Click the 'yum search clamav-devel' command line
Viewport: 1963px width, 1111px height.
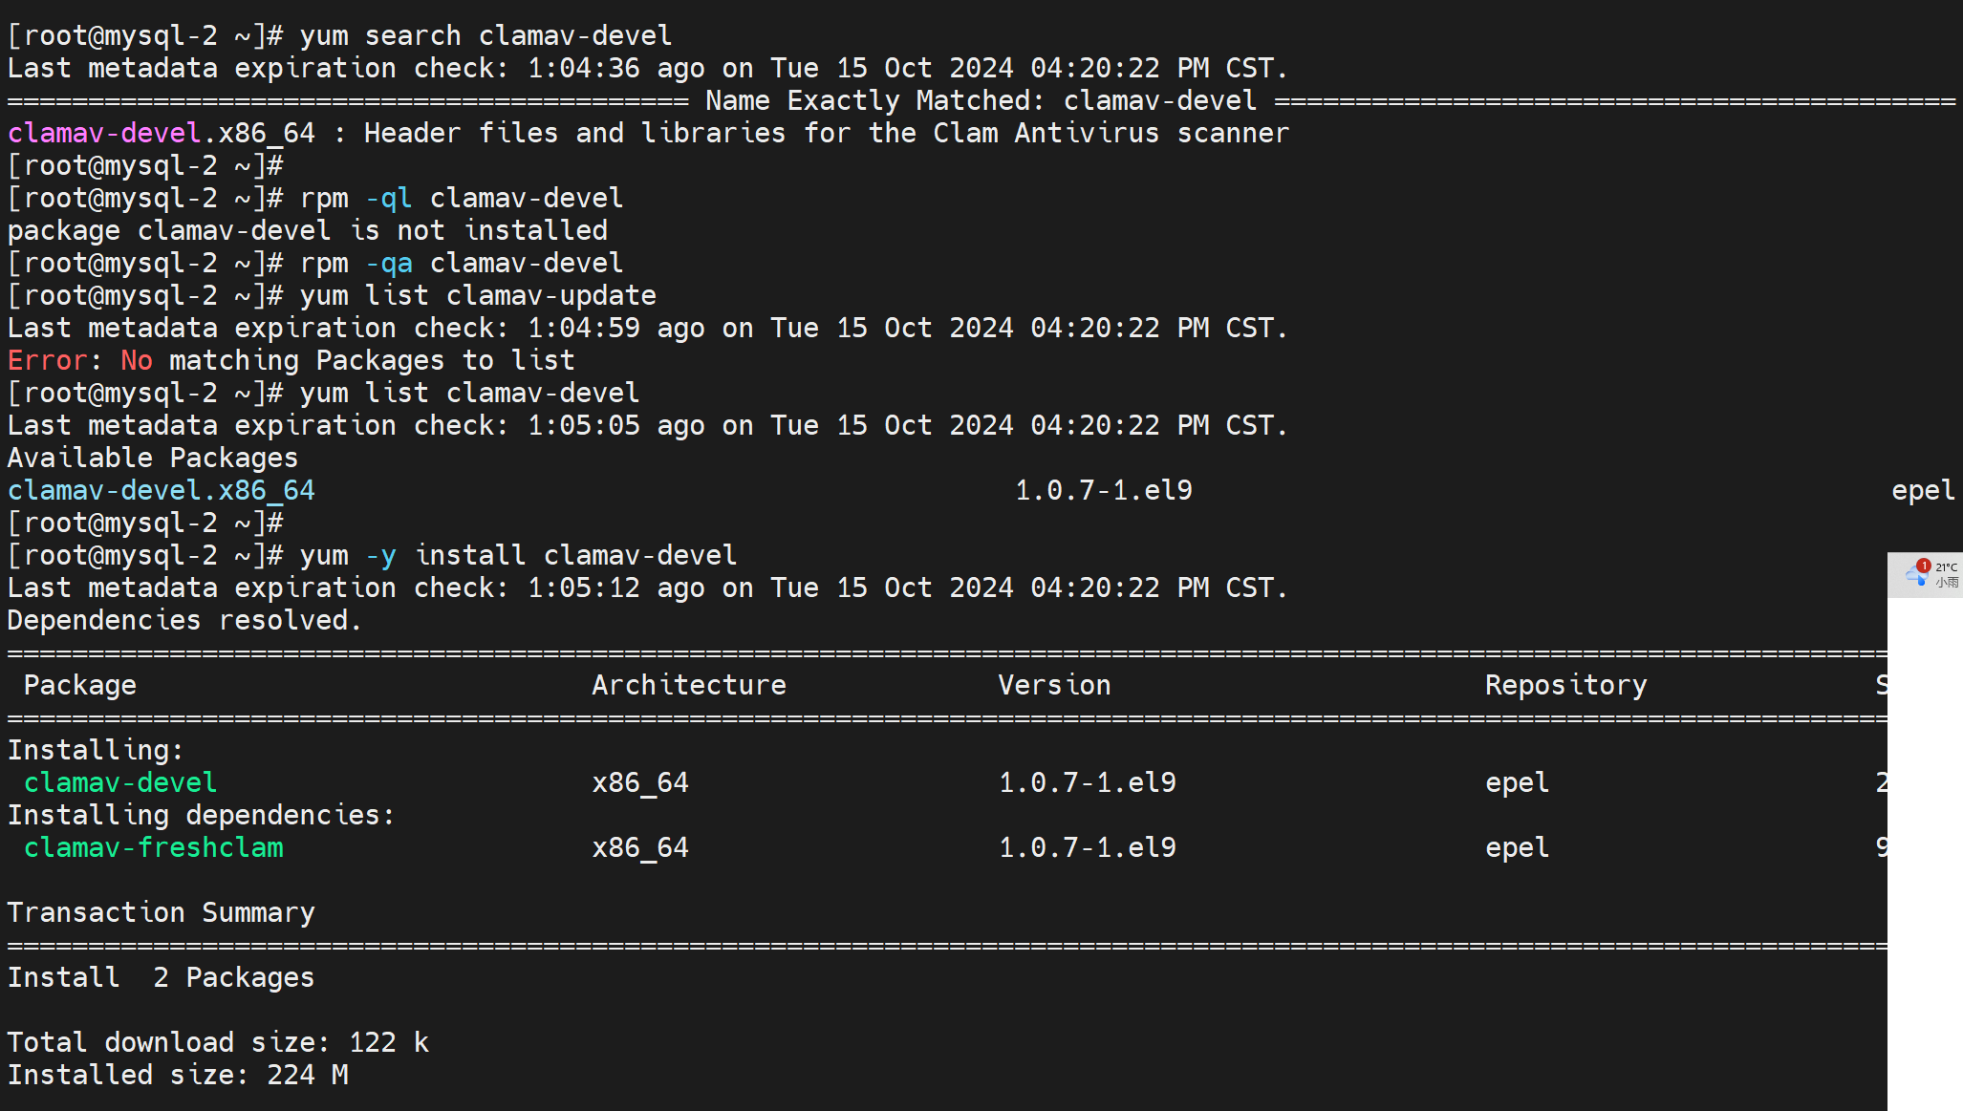485,35
